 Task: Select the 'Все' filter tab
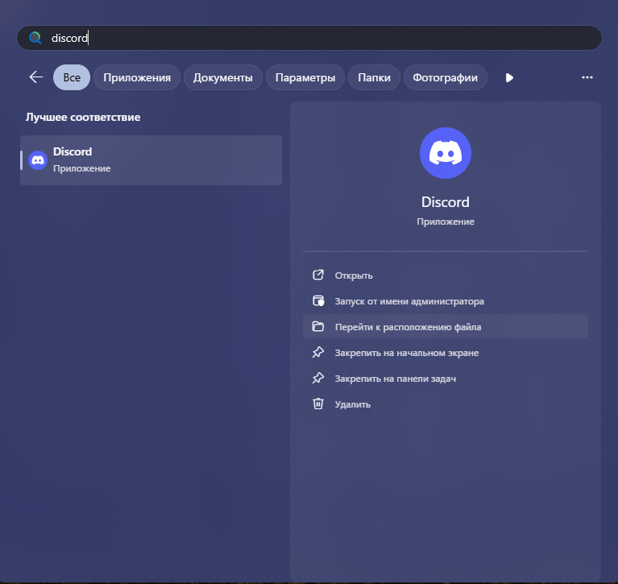click(72, 77)
